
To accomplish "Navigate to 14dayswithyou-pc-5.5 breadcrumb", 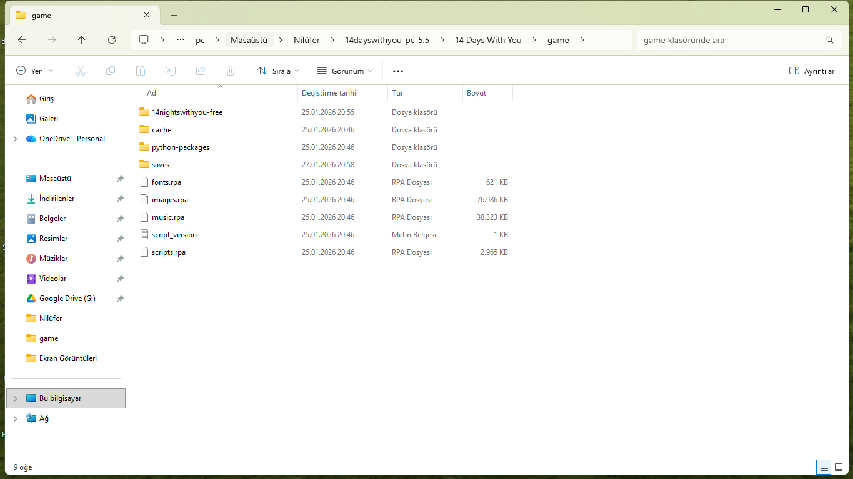I will 387,40.
